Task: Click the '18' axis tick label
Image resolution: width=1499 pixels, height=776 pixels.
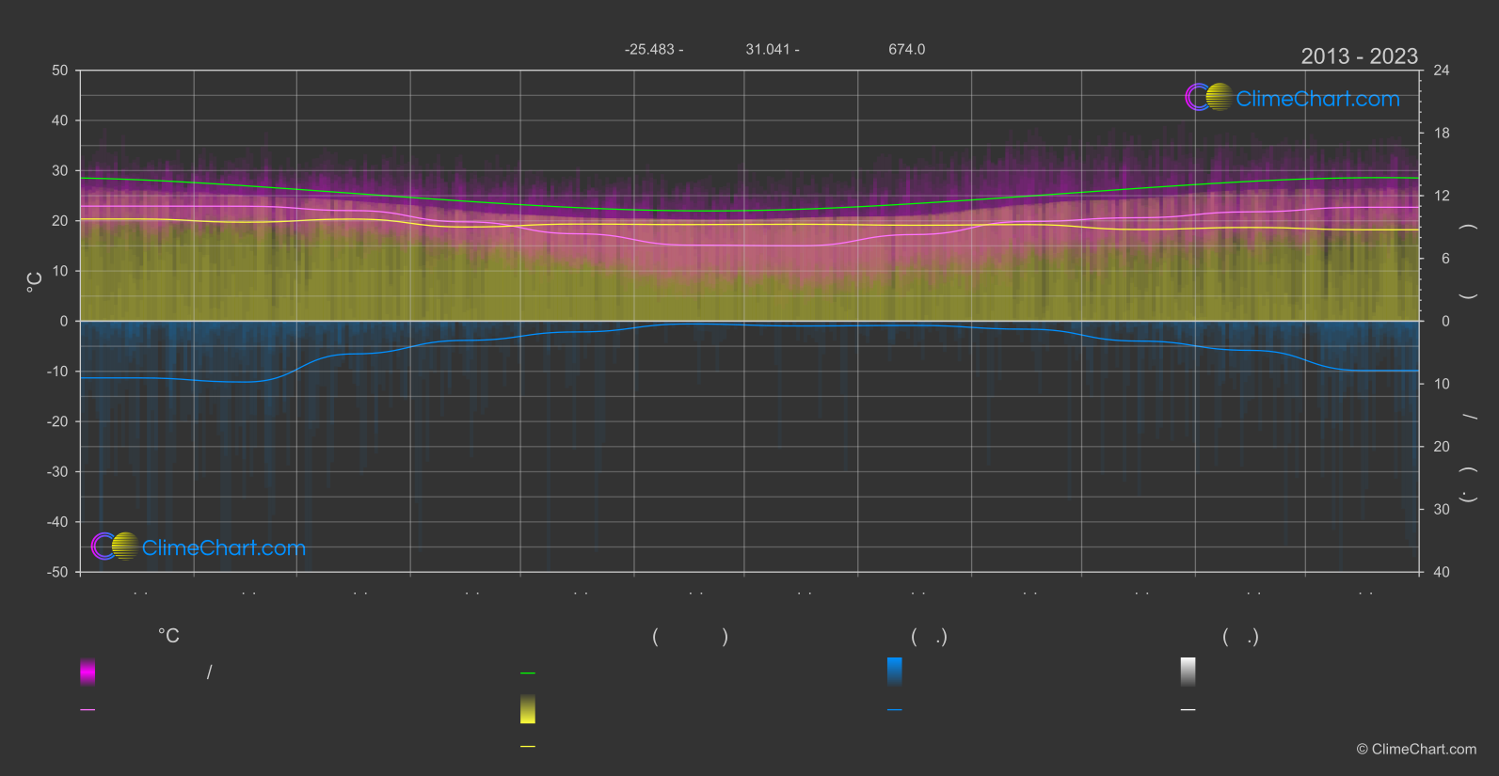Action: (1442, 134)
